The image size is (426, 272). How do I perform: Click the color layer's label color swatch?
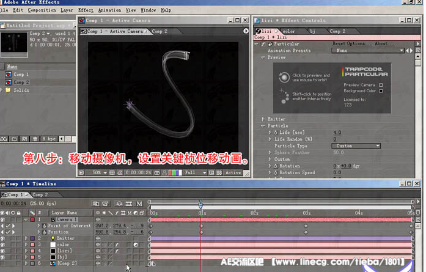[x=32, y=244]
